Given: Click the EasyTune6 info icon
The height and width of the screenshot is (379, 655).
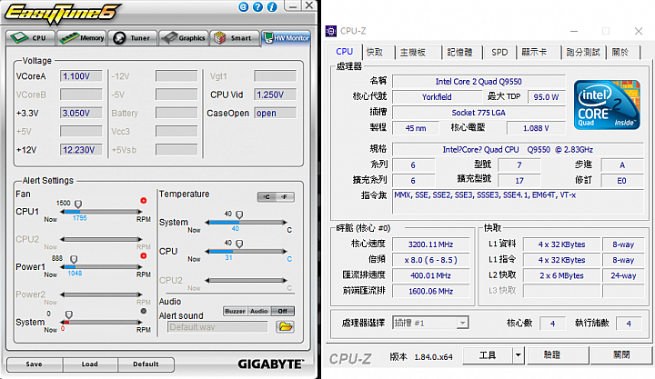Looking at the screenshot, I should (x=272, y=6).
